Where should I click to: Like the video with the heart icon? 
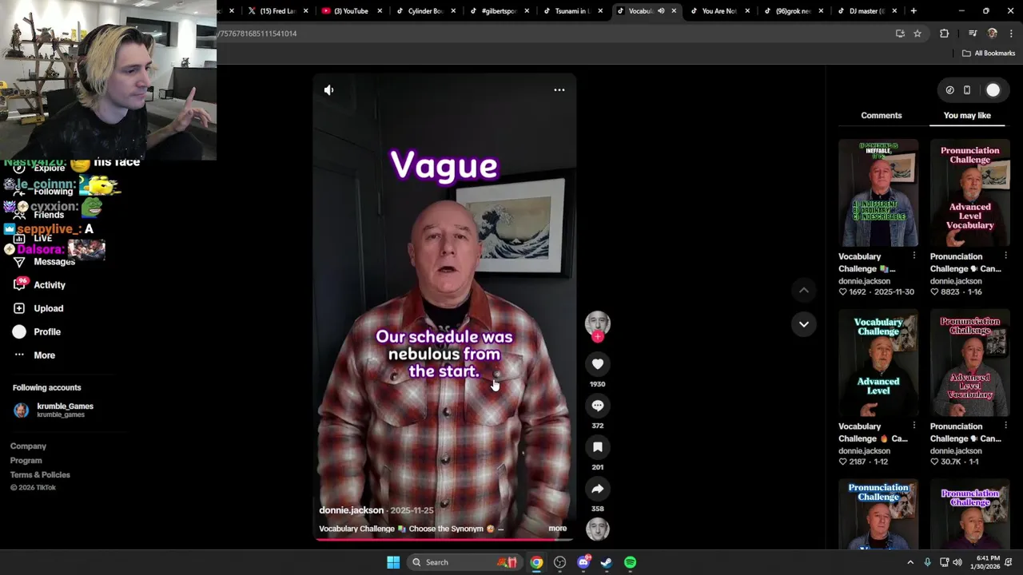point(597,364)
